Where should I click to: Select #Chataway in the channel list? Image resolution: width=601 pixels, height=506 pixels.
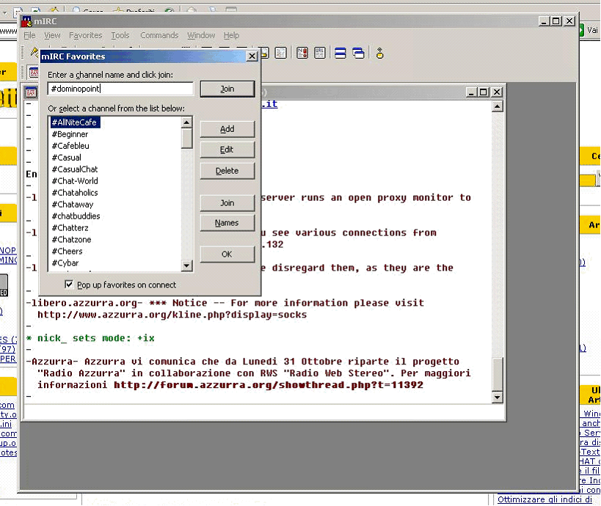point(73,205)
